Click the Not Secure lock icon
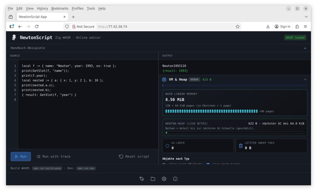 [x=74, y=26]
